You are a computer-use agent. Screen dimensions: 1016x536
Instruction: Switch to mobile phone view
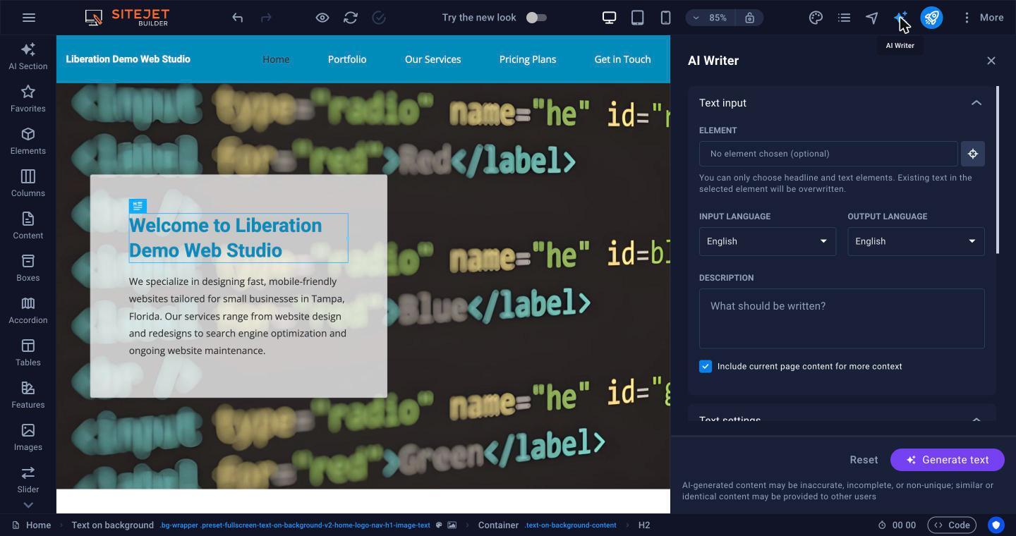[x=665, y=18]
